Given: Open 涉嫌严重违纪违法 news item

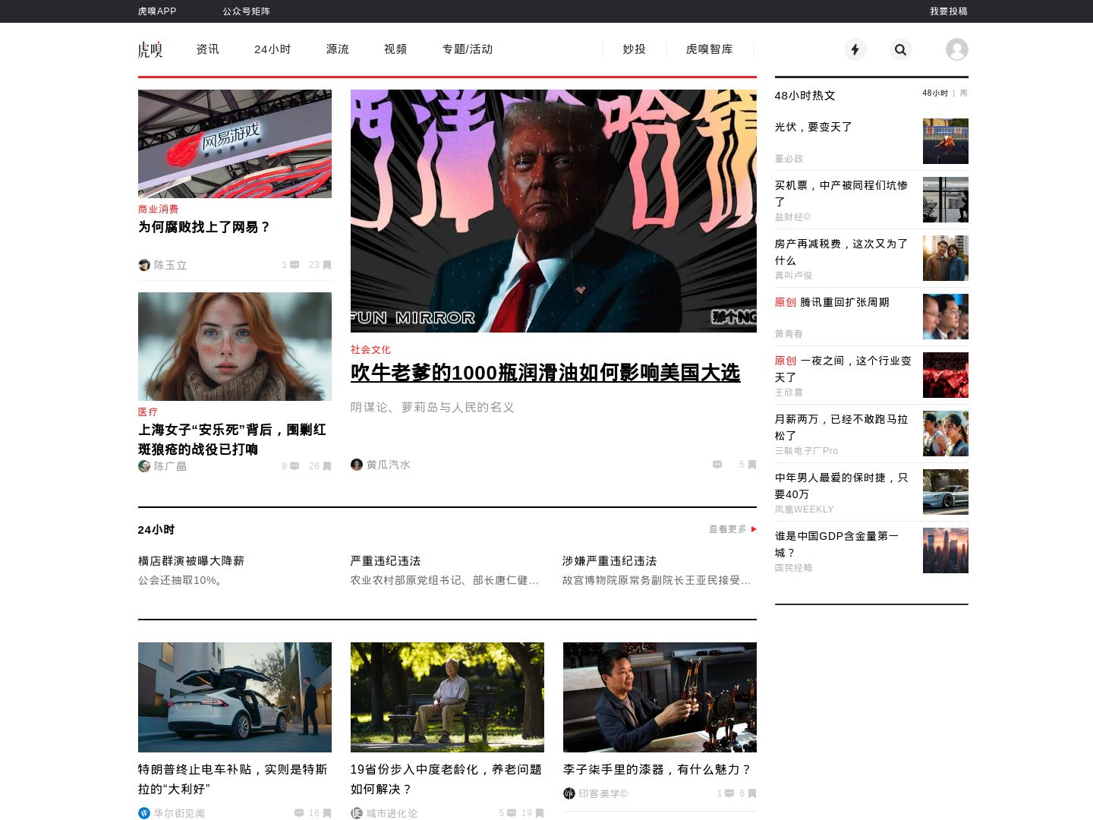Looking at the screenshot, I should coord(609,561).
